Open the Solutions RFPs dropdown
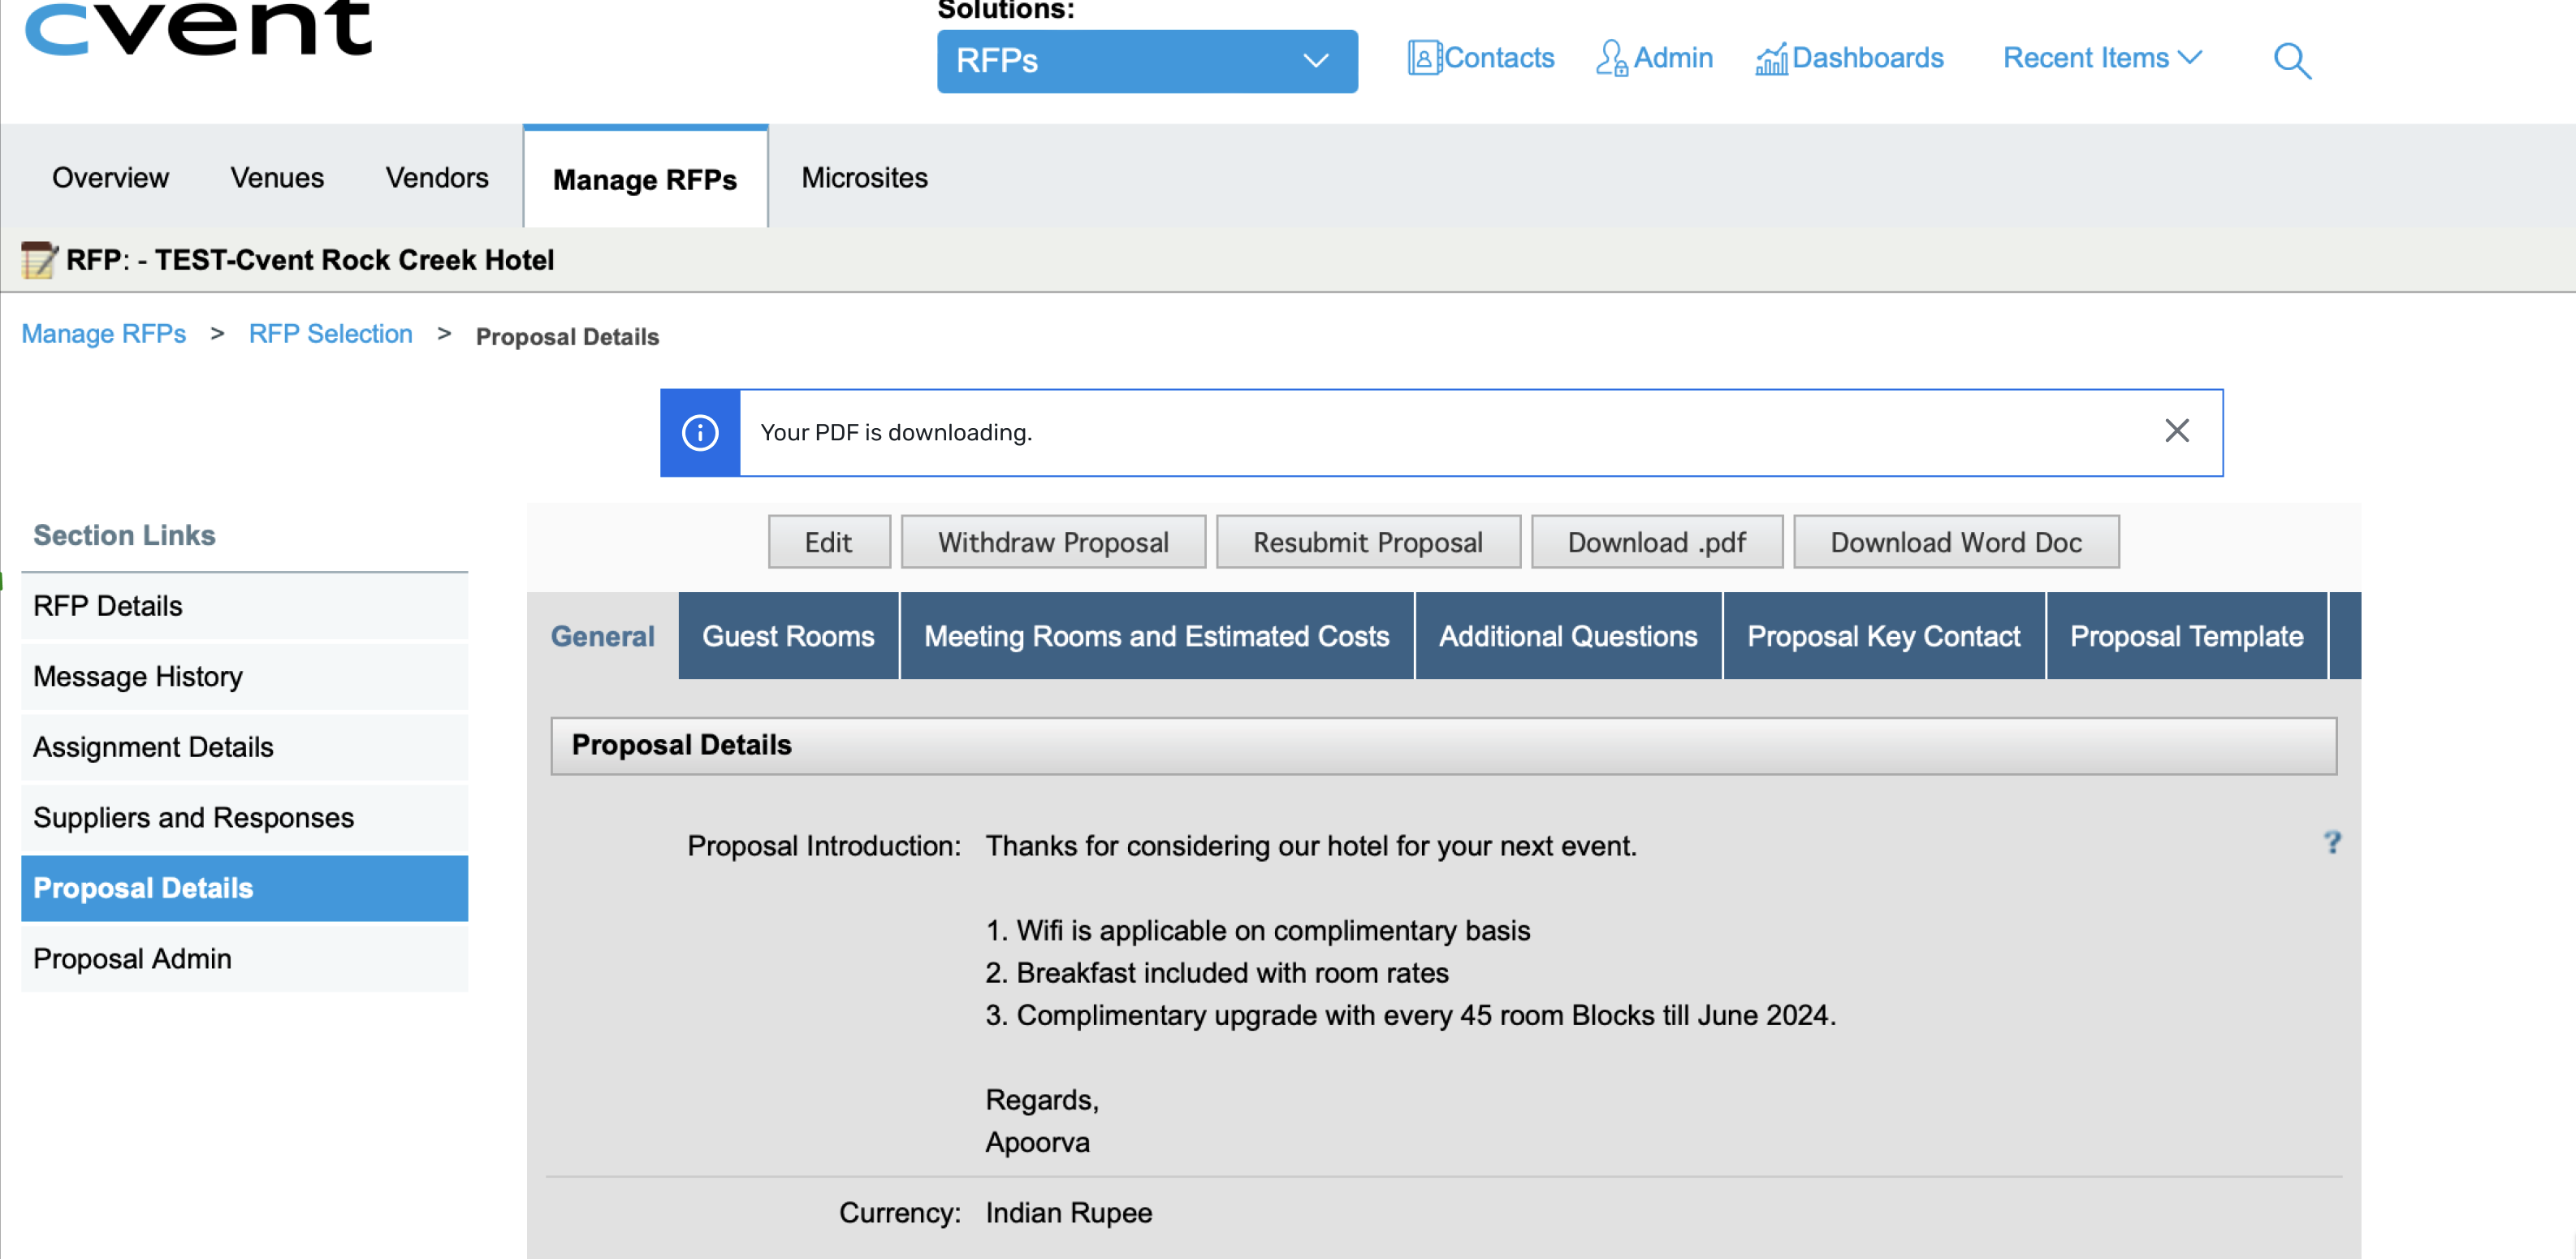Viewport: 2576px width, 1259px height. coord(1146,61)
